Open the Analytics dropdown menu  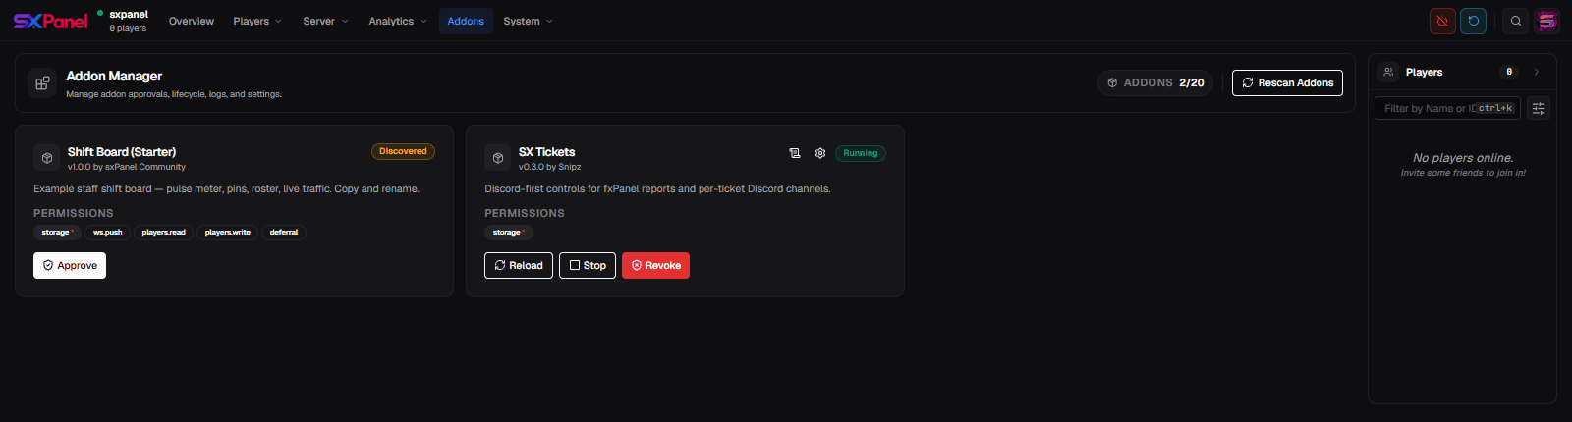point(398,21)
